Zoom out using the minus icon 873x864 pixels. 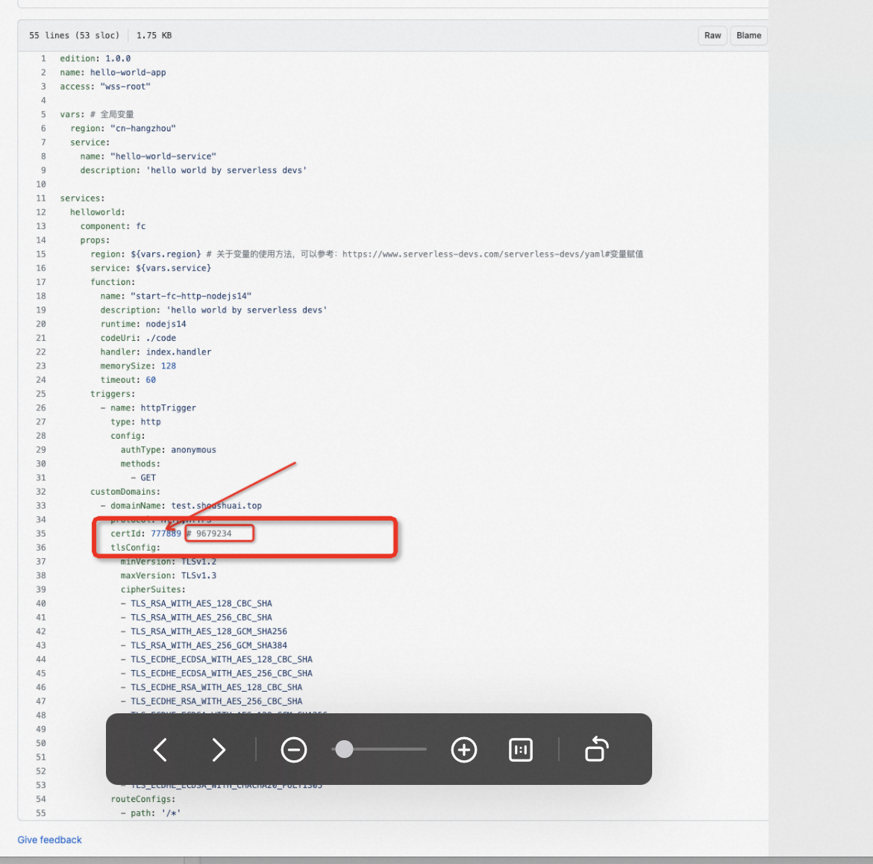(x=294, y=750)
